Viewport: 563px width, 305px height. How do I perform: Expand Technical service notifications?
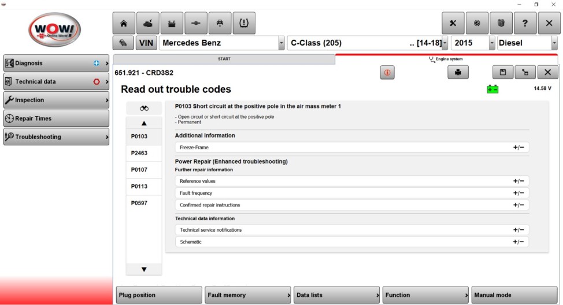(x=352, y=230)
